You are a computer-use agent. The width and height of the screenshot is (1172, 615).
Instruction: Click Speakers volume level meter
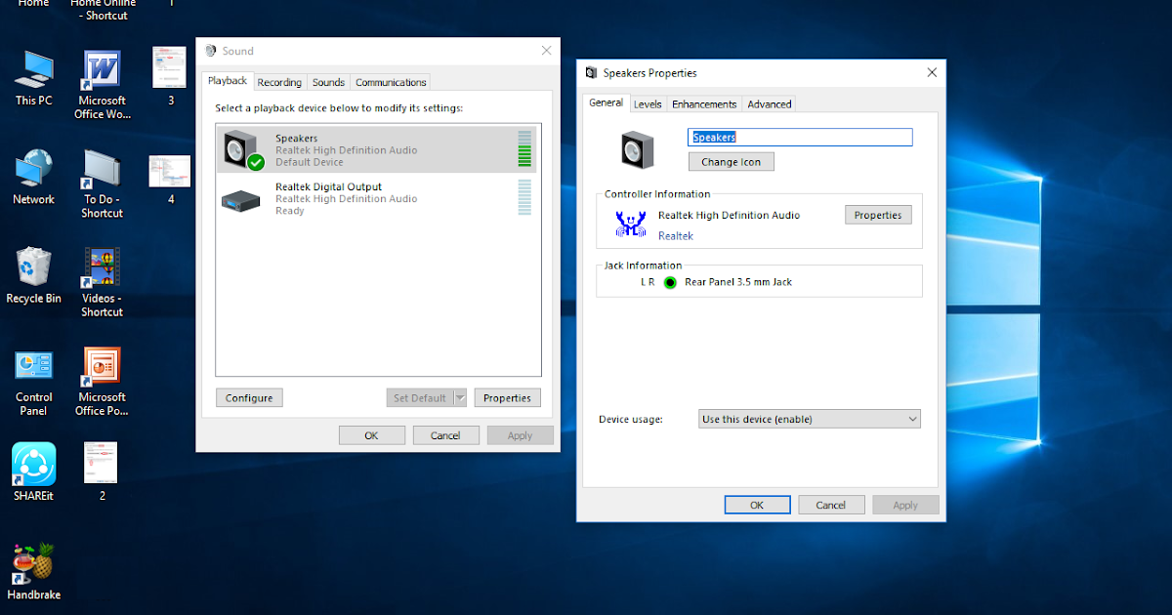tap(524, 149)
